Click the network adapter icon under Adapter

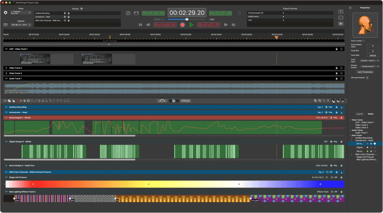tap(5, 25)
